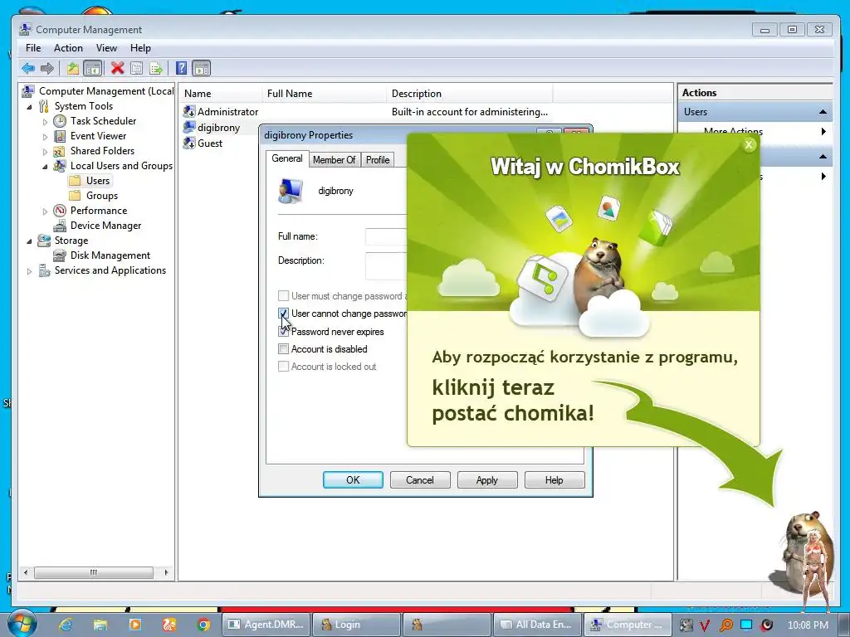Click Help button in digibrony Properties
The image size is (850, 637).
(x=554, y=480)
